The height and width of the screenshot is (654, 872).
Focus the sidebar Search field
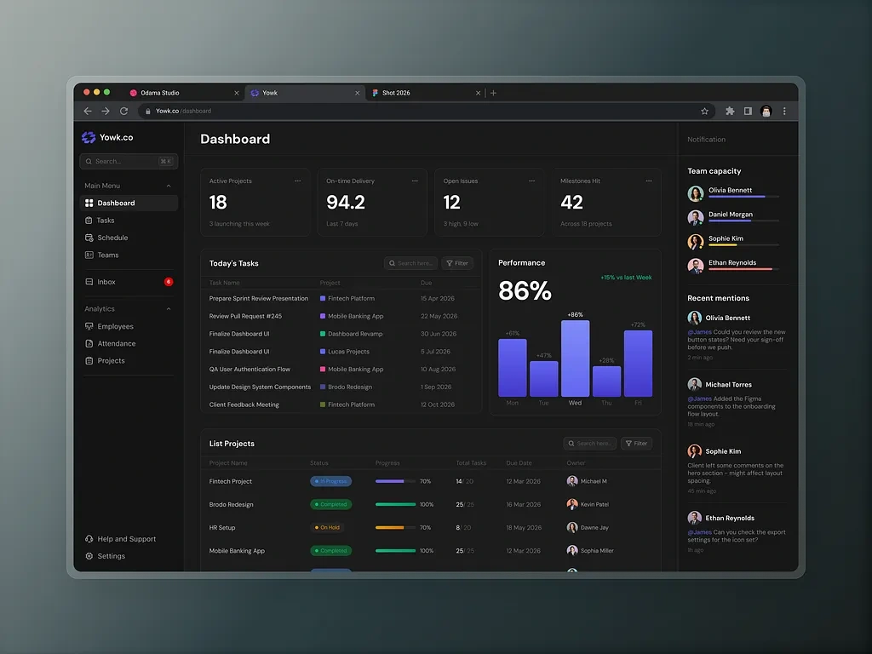129,161
